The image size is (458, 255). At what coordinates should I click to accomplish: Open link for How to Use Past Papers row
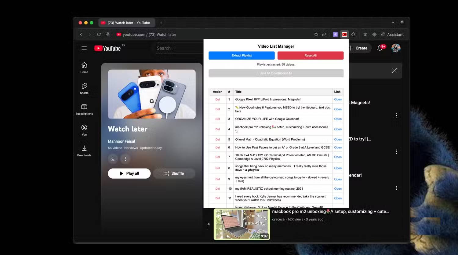tap(338, 148)
